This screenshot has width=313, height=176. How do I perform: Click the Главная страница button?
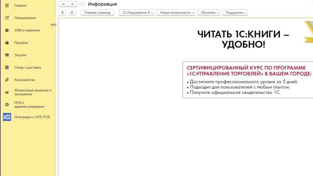(97, 13)
